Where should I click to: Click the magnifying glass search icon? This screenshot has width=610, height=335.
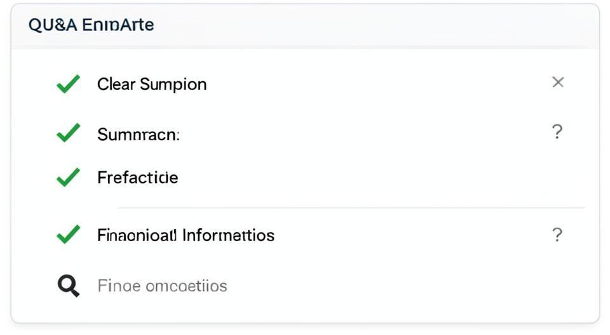point(68,286)
